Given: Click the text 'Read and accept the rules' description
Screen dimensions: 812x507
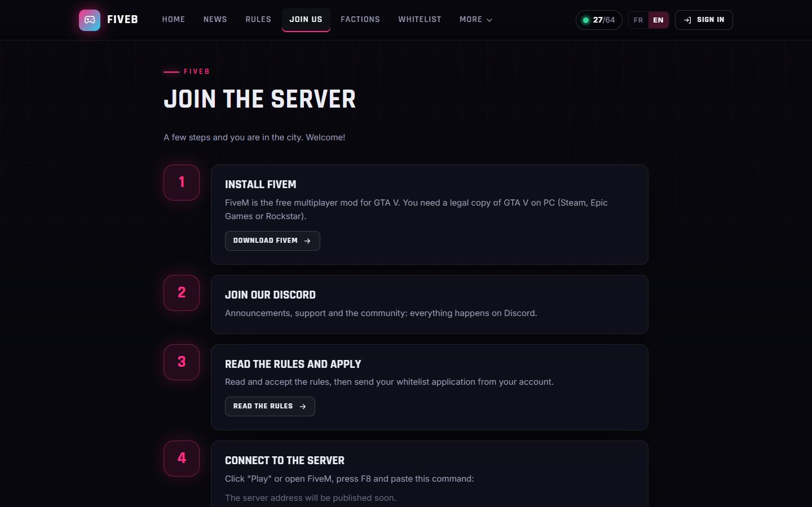Looking at the screenshot, I should click(x=390, y=382).
